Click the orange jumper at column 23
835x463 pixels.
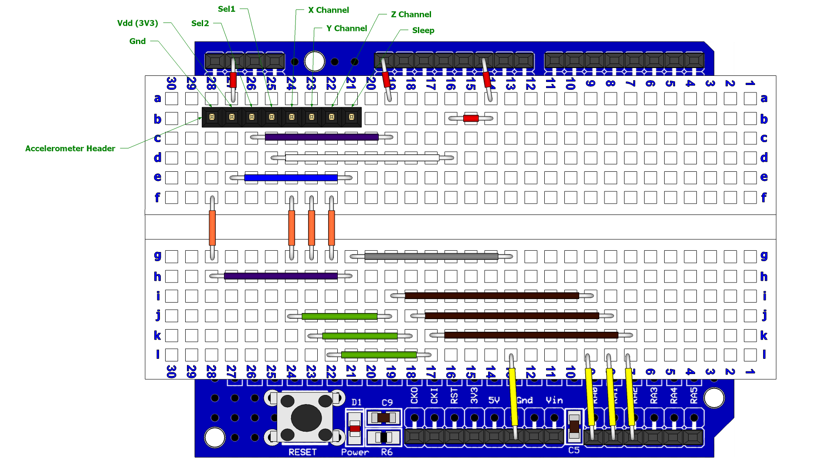pos(312,228)
